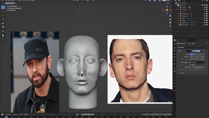Hide the Camera object in viewport
209x118 pixels.
[204, 7]
